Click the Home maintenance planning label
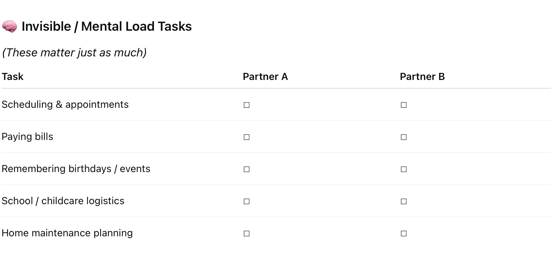554x277 pixels. click(x=67, y=233)
